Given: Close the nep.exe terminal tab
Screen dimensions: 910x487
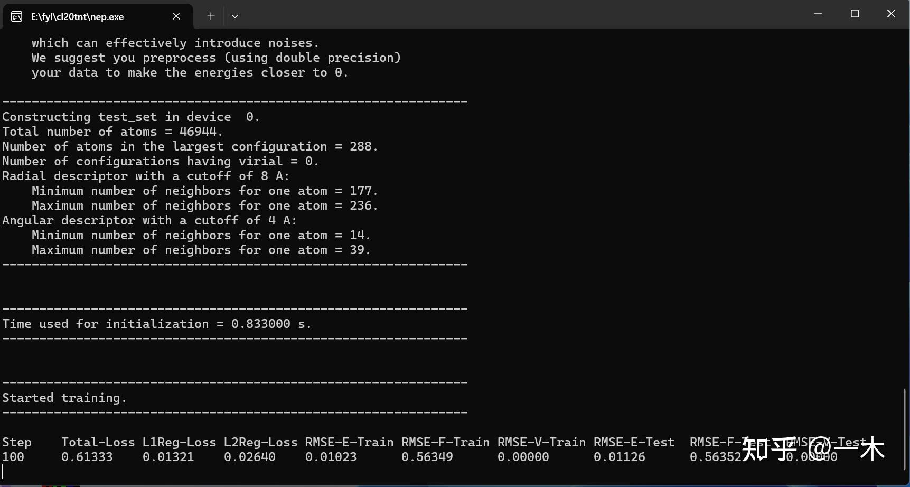Looking at the screenshot, I should pyautogui.click(x=176, y=16).
